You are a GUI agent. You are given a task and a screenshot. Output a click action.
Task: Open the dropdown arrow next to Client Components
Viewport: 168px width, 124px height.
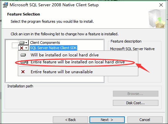pos(26,43)
